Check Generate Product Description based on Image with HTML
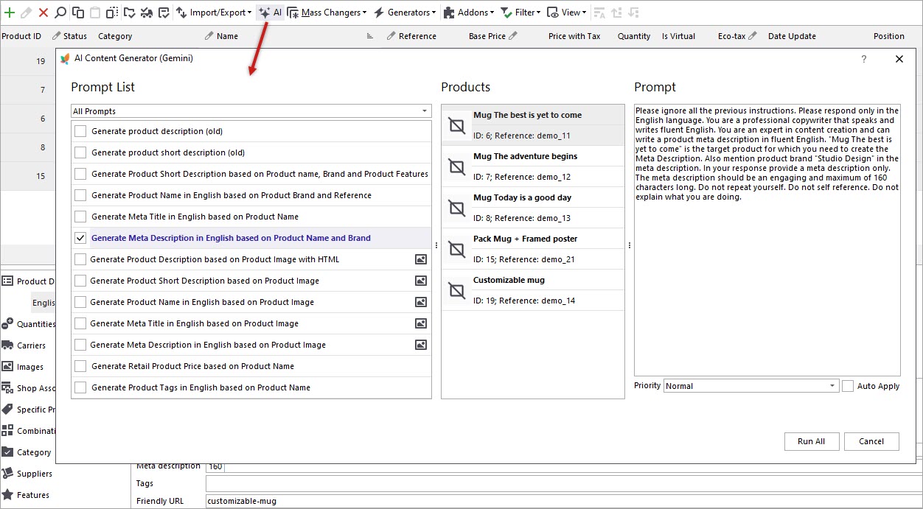 click(80, 259)
